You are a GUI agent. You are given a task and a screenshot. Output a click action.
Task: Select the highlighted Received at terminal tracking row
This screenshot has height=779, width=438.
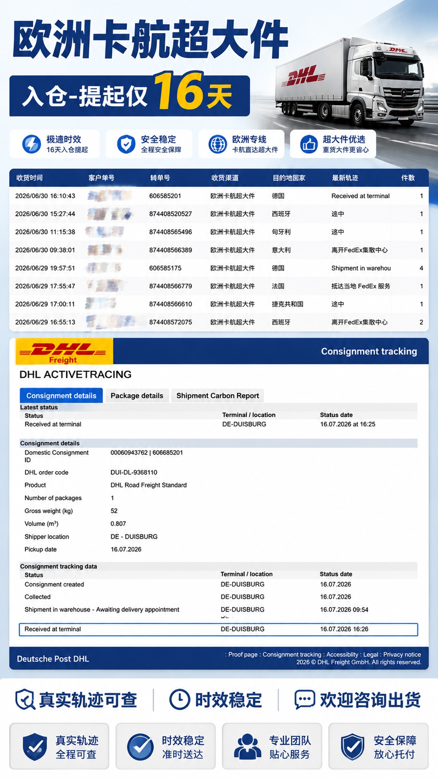pos(218,629)
